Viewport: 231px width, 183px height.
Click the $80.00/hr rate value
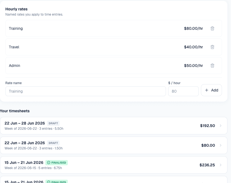194,28
